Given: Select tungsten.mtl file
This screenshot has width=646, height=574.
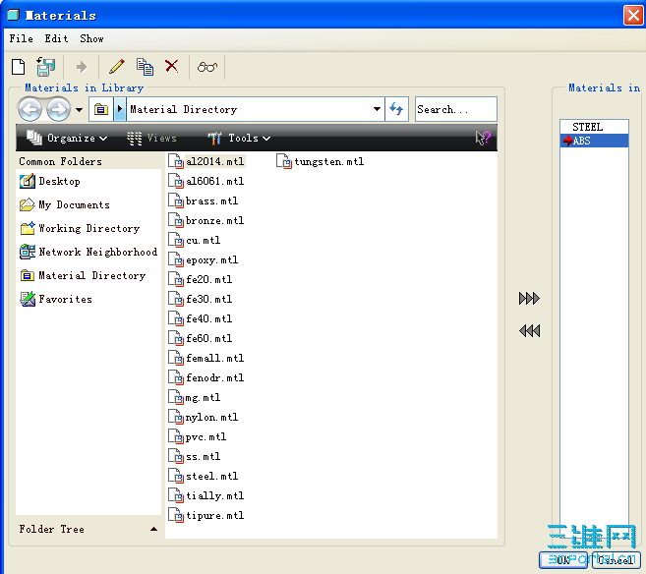Looking at the screenshot, I should coord(321,161).
